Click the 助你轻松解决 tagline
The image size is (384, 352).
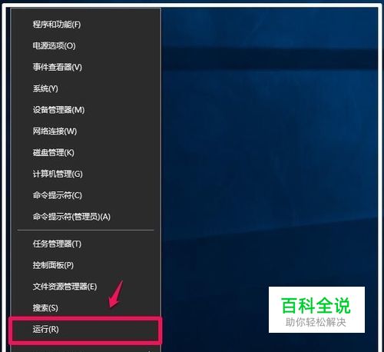click(x=316, y=322)
